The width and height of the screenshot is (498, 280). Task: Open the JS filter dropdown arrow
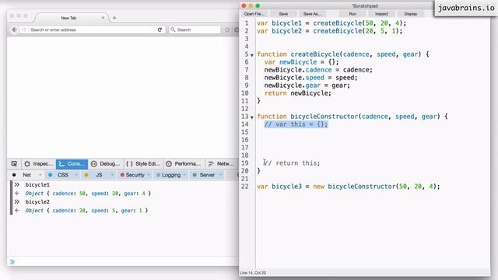tap(112, 175)
